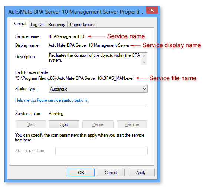Click the Running service status value
206x189 pixels.
[x=56, y=114]
